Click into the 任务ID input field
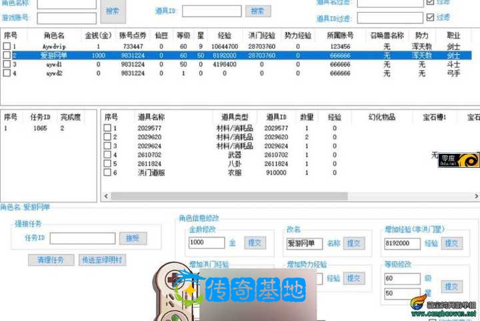Viewport: 480px width, 321px height. tap(82, 238)
